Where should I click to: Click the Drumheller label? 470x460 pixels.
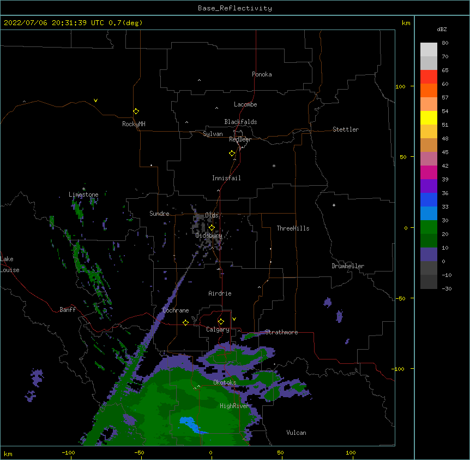348,266
